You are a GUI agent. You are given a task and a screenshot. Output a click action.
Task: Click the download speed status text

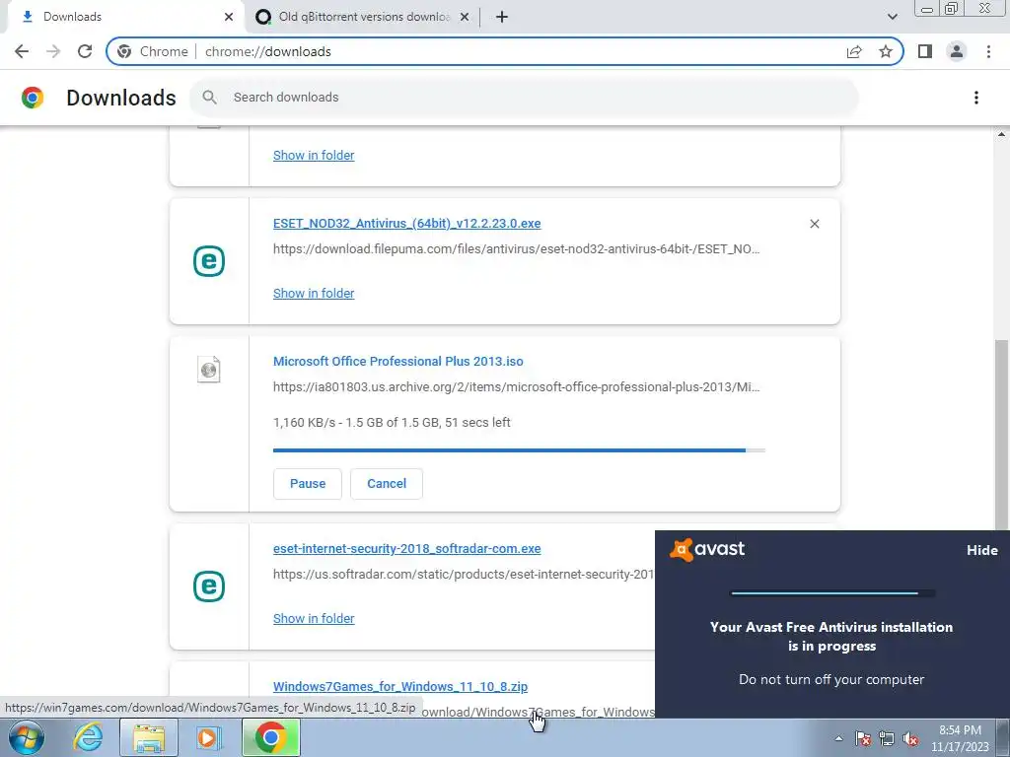[x=392, y=422]
